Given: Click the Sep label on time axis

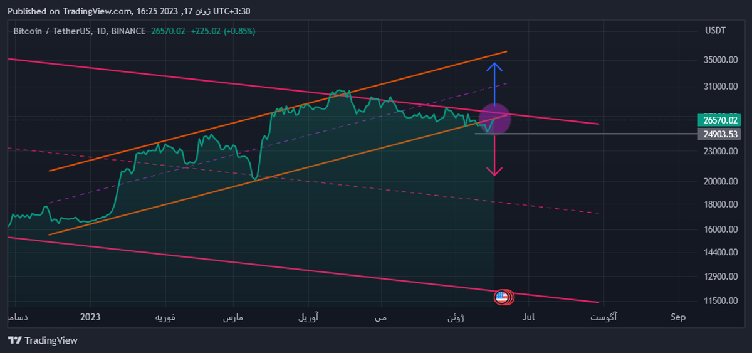Looking at the screenshot, I should (677, 317).
